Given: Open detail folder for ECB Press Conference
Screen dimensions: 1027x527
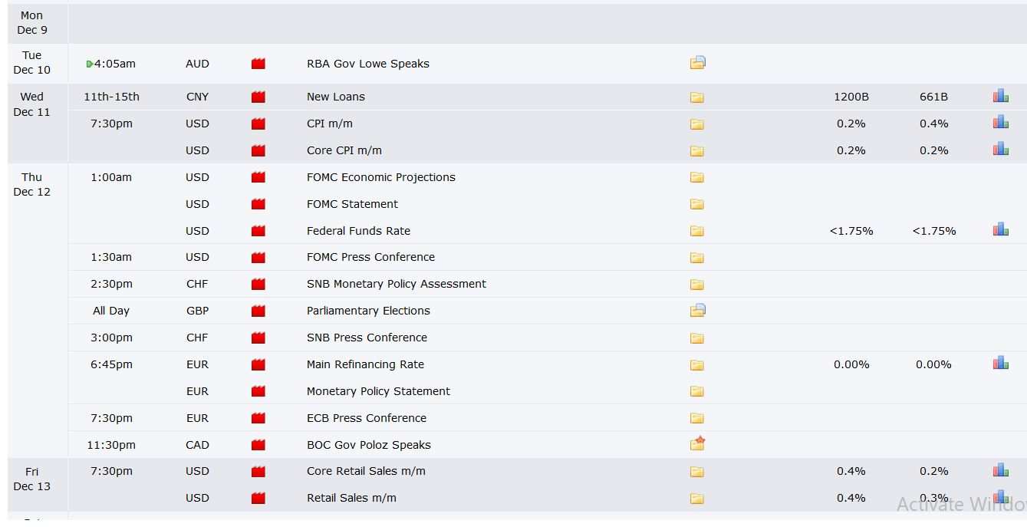Looking at the screenshot, I should point(696,419).
